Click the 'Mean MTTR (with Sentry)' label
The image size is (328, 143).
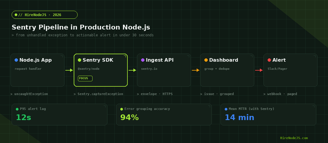[251, 109]
